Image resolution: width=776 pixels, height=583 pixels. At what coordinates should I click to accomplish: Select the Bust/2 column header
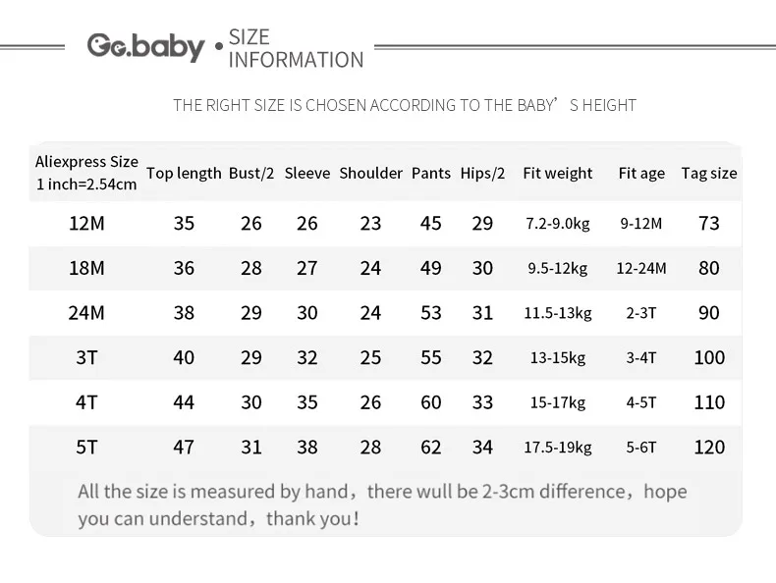coord(251,173)
